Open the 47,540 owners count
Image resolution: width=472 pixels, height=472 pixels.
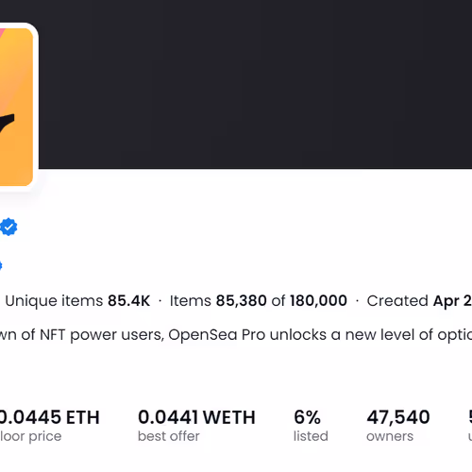(398, 418)
